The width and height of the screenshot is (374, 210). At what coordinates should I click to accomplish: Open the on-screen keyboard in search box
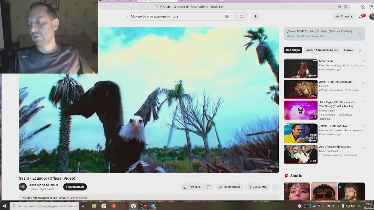[226, 17]
